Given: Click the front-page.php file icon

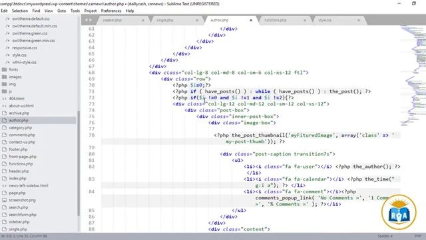Looking at the screenshot, I should coord(5,157).
